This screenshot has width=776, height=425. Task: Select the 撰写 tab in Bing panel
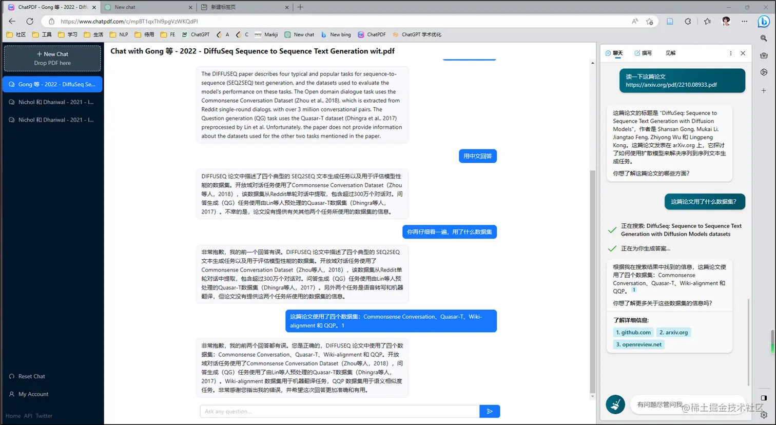[x=643, y=53]
